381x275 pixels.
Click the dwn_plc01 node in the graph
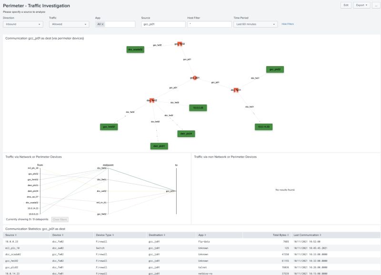click(x=160, y=146)
